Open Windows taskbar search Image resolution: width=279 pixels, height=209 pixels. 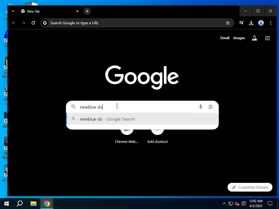tap(20, 204)
